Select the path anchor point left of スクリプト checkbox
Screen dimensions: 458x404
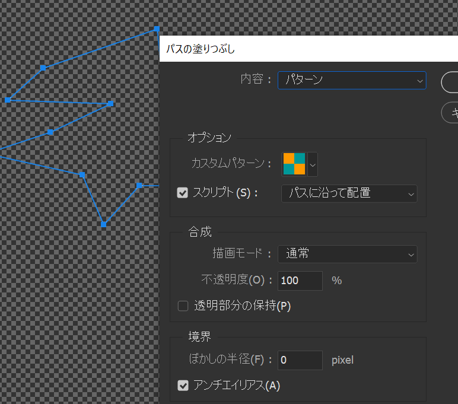click(139, 186)
